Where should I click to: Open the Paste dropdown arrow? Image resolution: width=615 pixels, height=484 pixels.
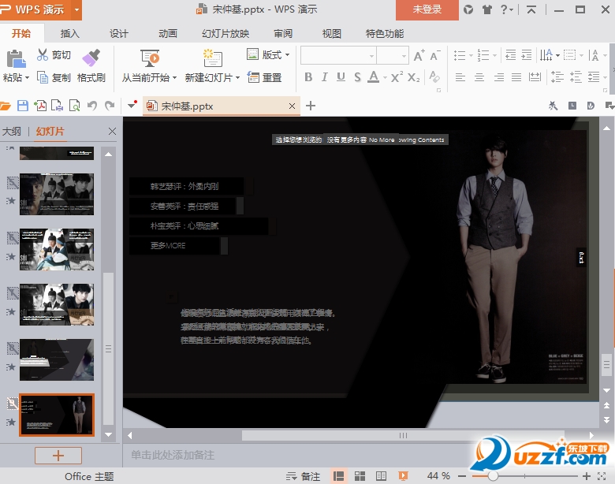27,78
